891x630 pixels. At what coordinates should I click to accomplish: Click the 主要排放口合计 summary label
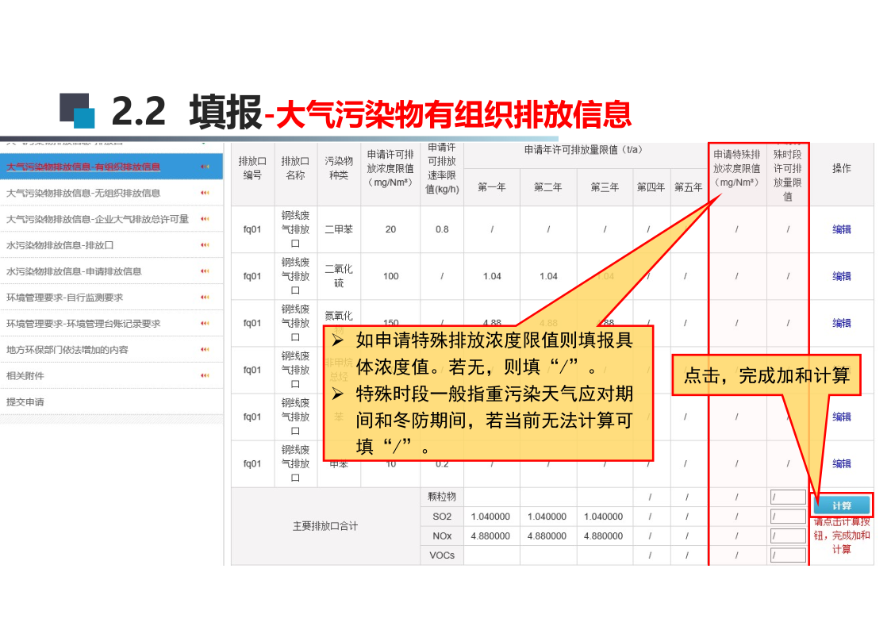(x=325, y=527)
